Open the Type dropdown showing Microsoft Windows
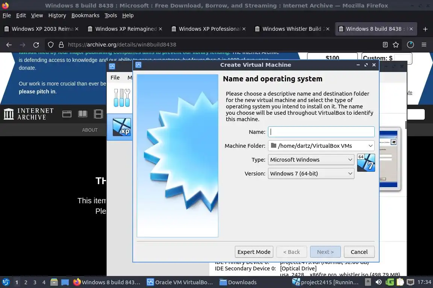 click(x=311, y=160)
